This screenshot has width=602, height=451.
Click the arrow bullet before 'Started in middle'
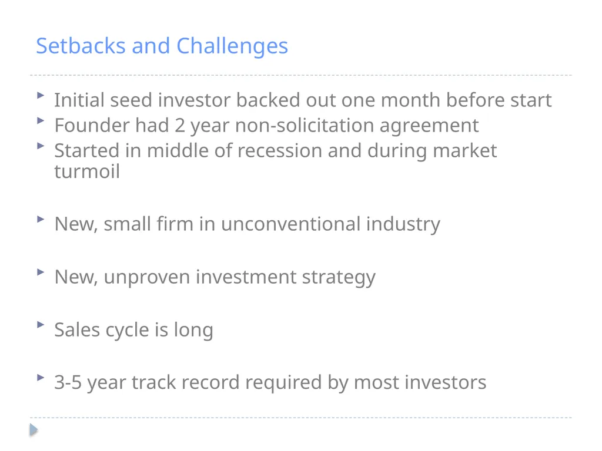(x=41, y=146)
